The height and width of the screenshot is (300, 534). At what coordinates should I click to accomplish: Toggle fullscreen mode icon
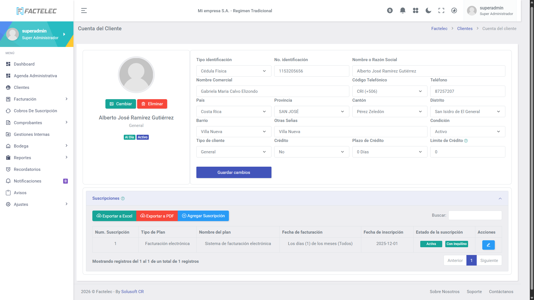click(441, 11)
